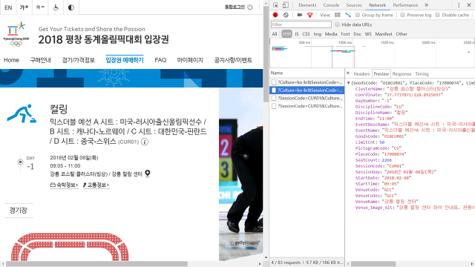Go to Home in site navigation
Screen dimensions: 475x267
click(x=11, y=60)
